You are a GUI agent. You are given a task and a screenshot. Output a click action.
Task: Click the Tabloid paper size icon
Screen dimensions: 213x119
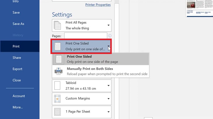coord(57,86)
